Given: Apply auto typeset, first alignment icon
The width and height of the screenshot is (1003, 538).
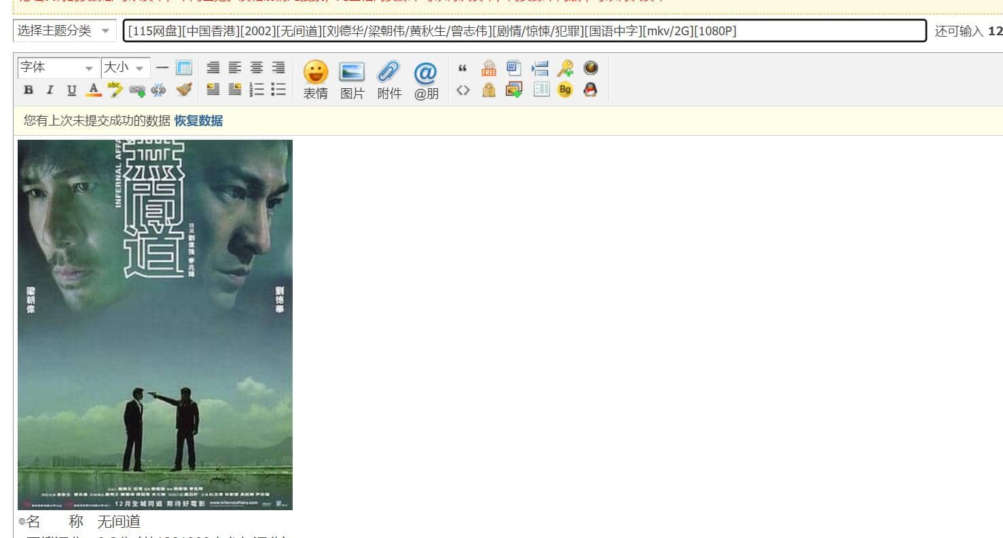Looking at the screenshot, I should [x=213, y=68].
